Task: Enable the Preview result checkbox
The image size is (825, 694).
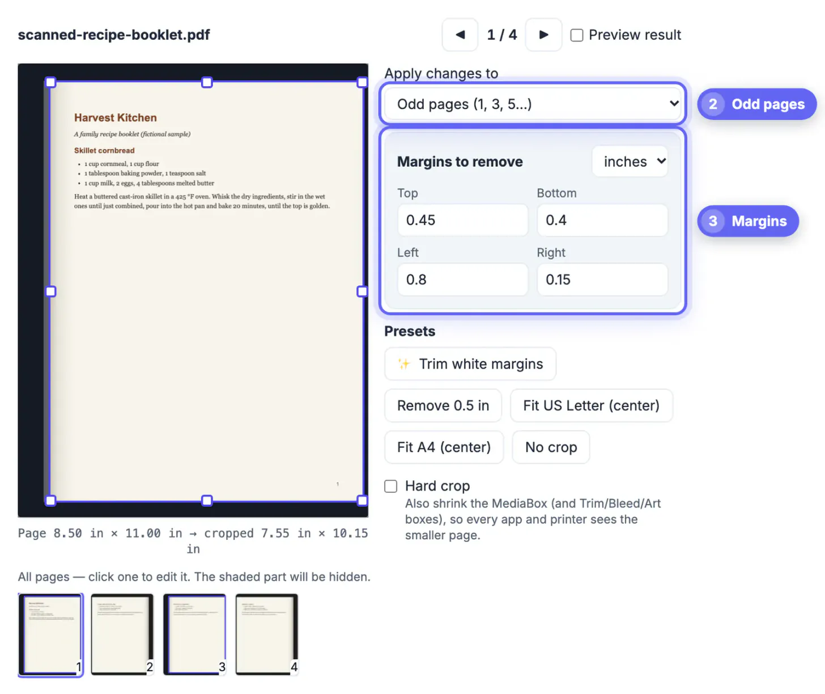Action: point(577,35)
